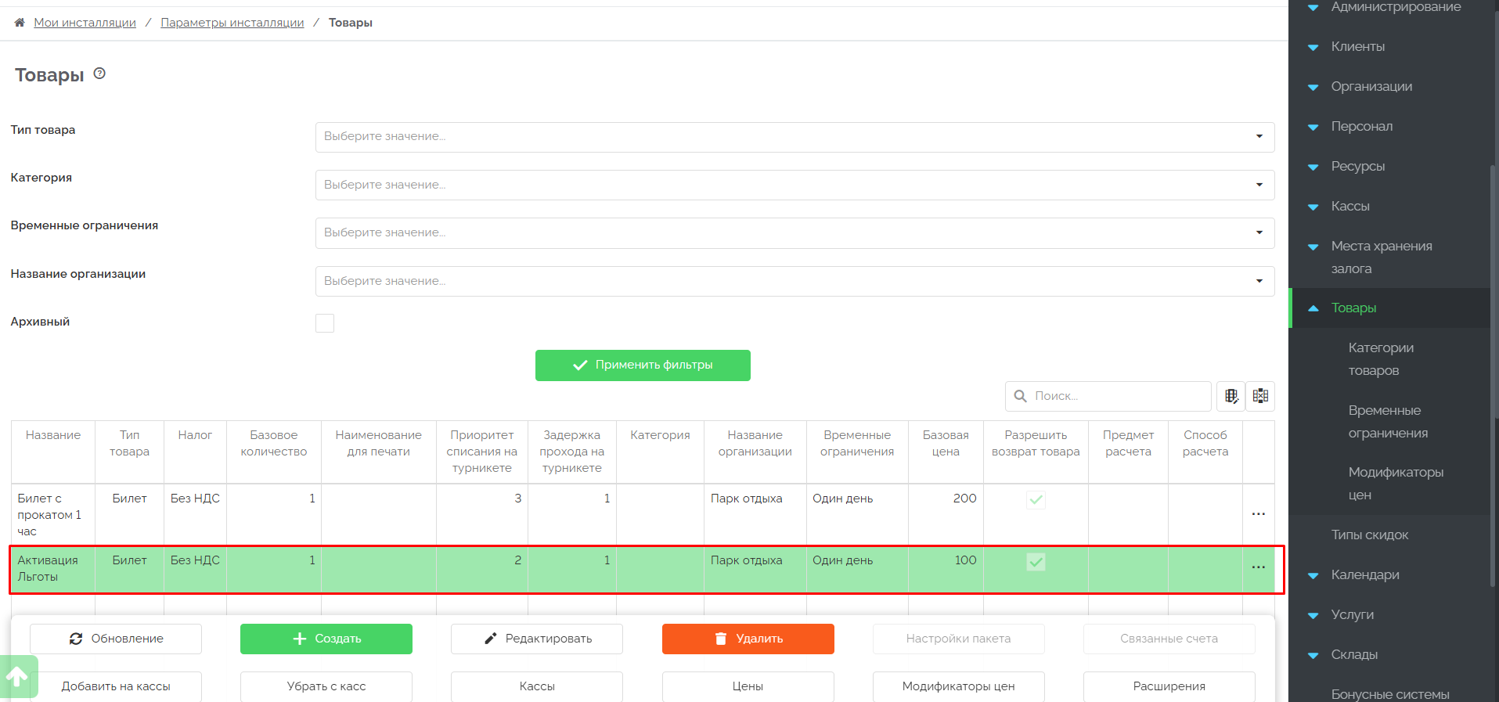Screen dimensions: 1499x702
Task: Click the scroll-to-top arrow icon
Action: pos(17,676)
